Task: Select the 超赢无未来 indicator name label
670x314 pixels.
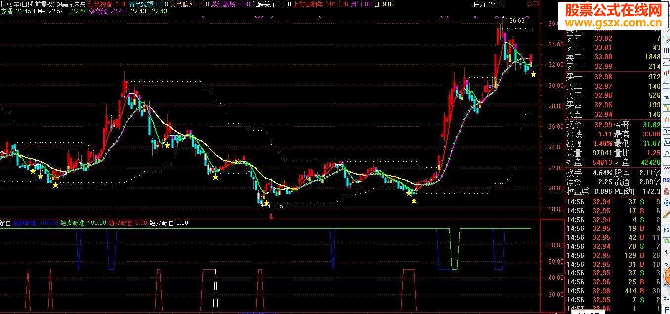Action: [71, 4]
